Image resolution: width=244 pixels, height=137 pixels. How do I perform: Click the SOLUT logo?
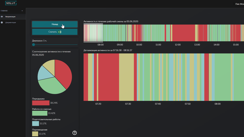click(x=11, y=3)
